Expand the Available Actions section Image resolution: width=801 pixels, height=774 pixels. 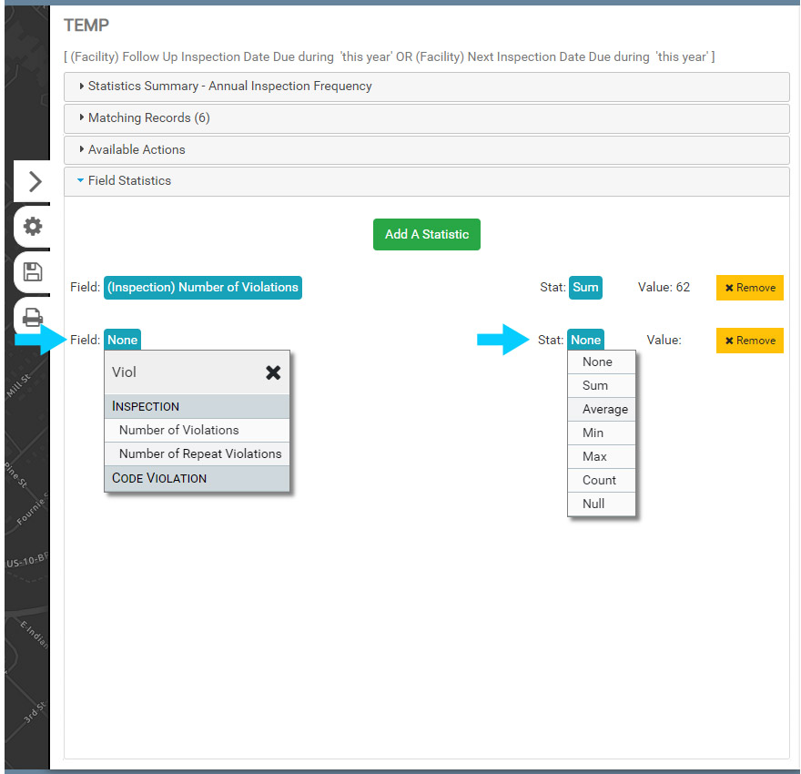click(137, 149)
